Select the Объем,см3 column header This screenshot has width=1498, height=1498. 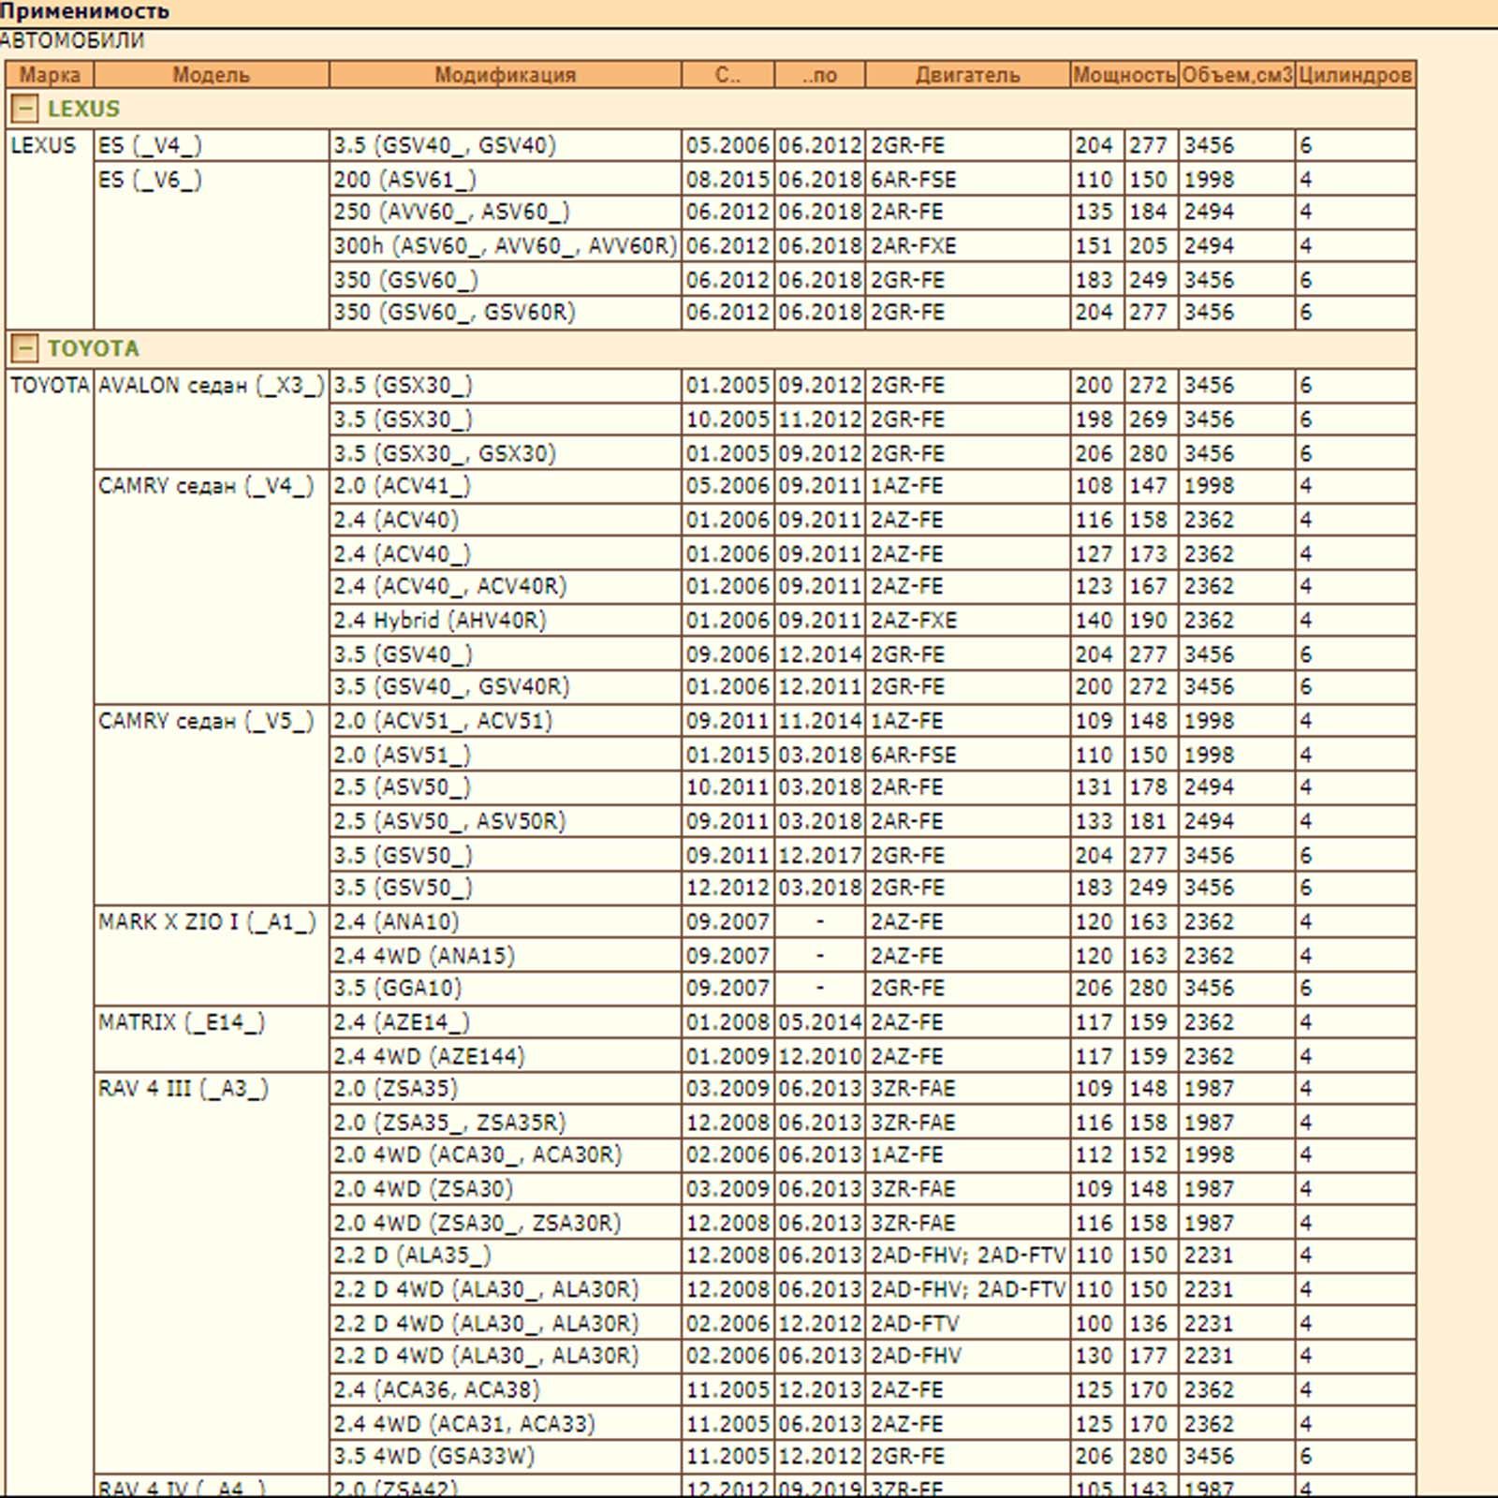[x=1237, y=75]
